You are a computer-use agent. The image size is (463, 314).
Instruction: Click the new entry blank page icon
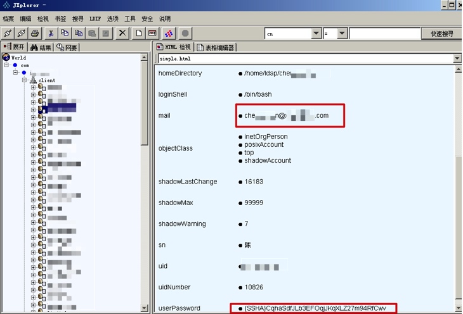pyautogui.click(x=138, y=33)
